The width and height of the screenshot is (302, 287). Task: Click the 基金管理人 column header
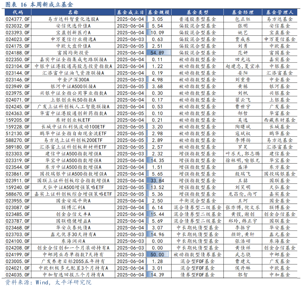pyautogui.click(x=280, y=12)
